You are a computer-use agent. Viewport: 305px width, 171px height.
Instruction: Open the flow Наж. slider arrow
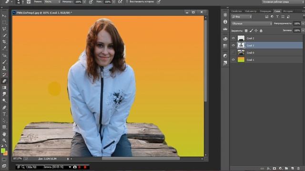(114, 2)
